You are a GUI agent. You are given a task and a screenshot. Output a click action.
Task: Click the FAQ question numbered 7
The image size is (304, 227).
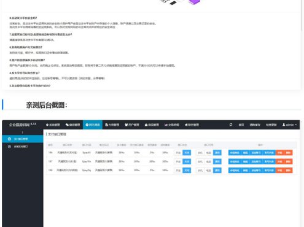click(x=41, y=34)
